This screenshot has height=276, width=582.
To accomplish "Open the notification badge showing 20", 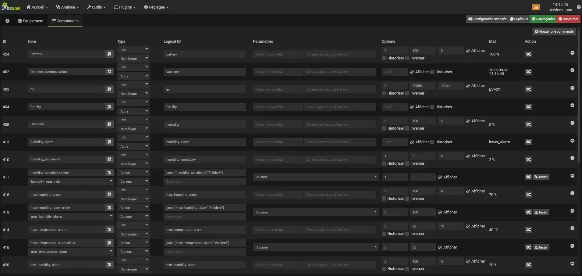I will (x=536, y=8).
